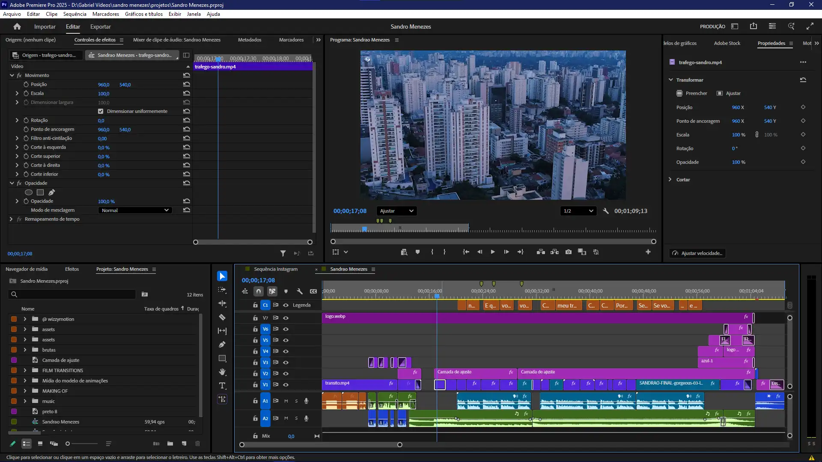Switch to the Efeitos tab

click(x=72, y=269)
